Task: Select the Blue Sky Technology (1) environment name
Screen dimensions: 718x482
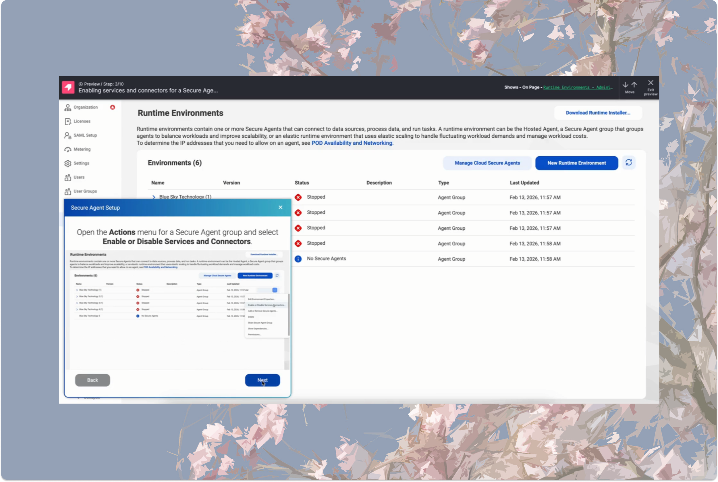Action: pyautogui.click(x=185, y=197)
